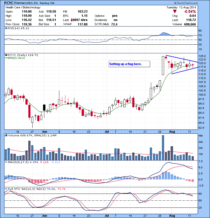
Task: Click the Bid value 116.51
Action: tap(51, 20)
